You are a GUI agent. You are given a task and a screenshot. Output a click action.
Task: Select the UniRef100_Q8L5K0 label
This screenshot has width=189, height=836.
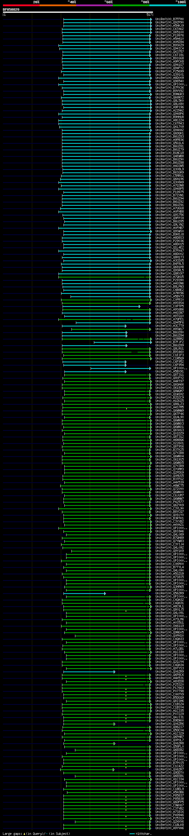pos(169,101)
